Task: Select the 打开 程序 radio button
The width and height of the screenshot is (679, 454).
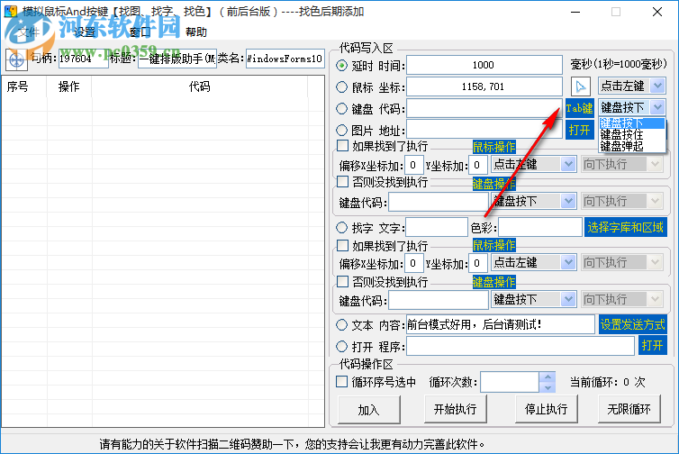Action: pos(341,346)
